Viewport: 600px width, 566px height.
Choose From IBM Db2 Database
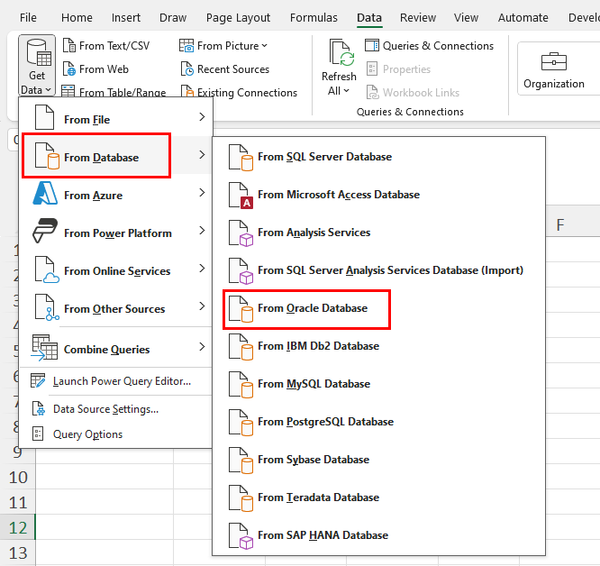tap(378, 346)
